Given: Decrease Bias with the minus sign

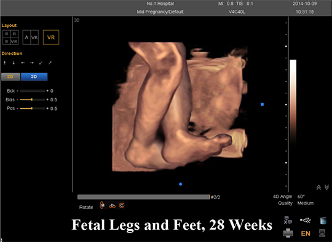Looking at the screenshot, I should pyautogui.click(x=18, y=100).
